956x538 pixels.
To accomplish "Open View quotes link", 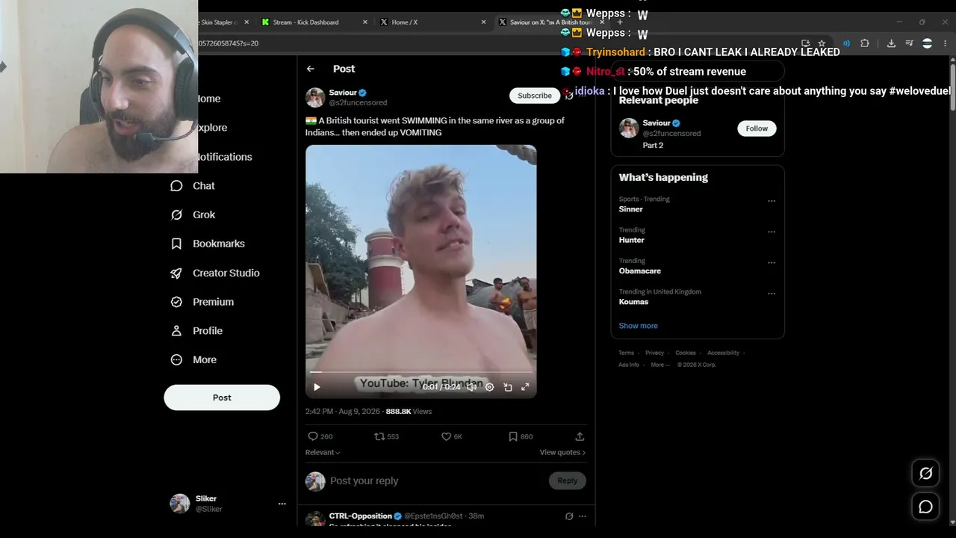I will [562, 453].
